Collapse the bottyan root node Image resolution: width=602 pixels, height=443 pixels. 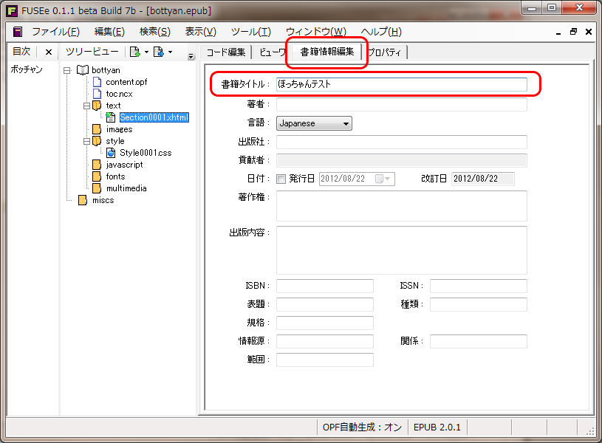tap(67, 70)
